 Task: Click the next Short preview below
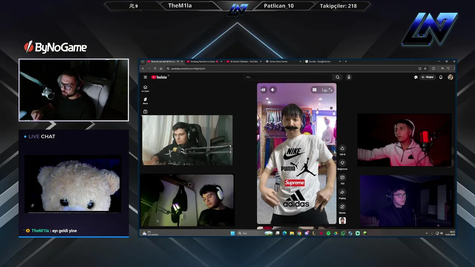coord(297,228)
